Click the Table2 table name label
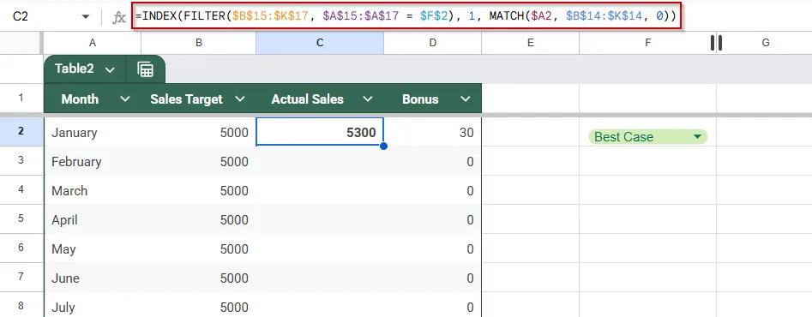This screenshot has width=812, height=317. (74, 69)
